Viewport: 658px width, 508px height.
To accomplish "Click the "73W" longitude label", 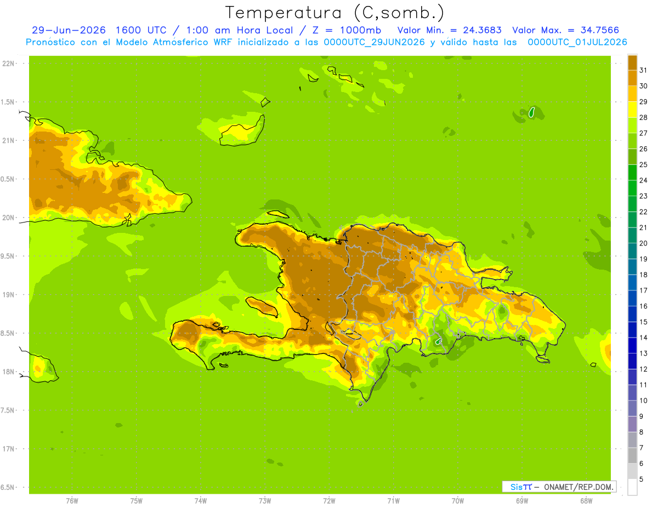I will click(265, 500).
